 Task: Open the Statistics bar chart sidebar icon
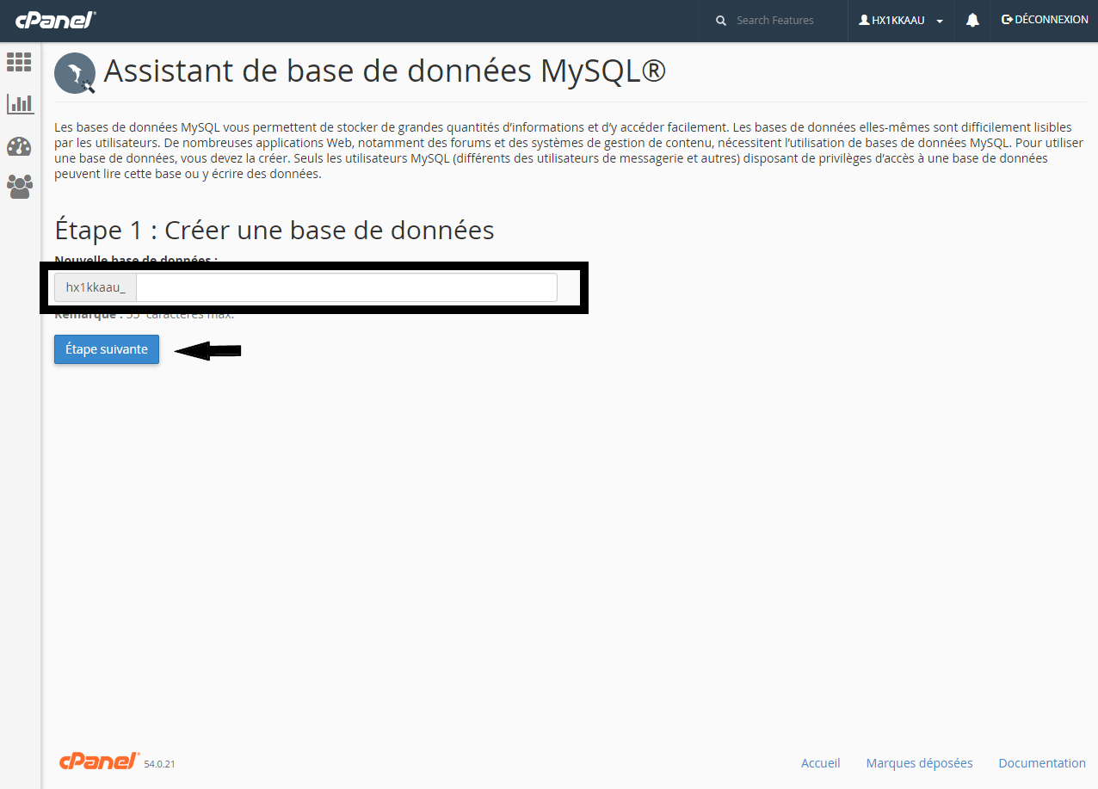[x=20, y=104]
